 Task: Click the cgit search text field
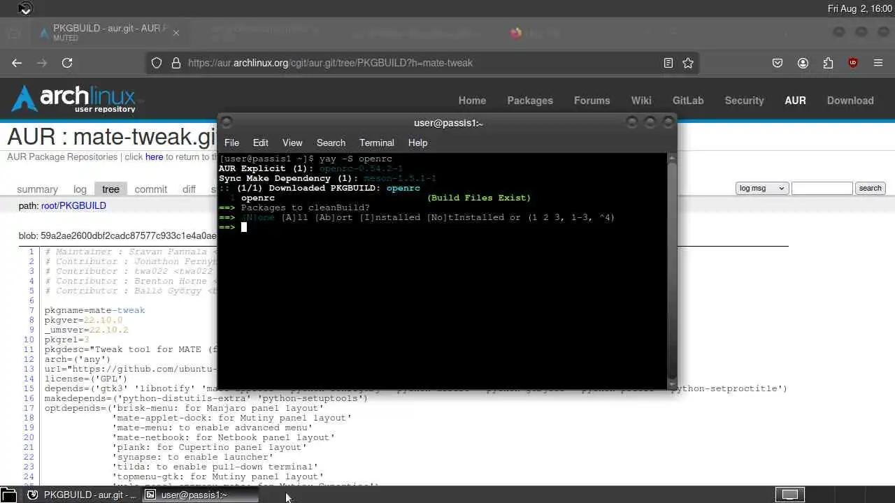click(822, 188)
